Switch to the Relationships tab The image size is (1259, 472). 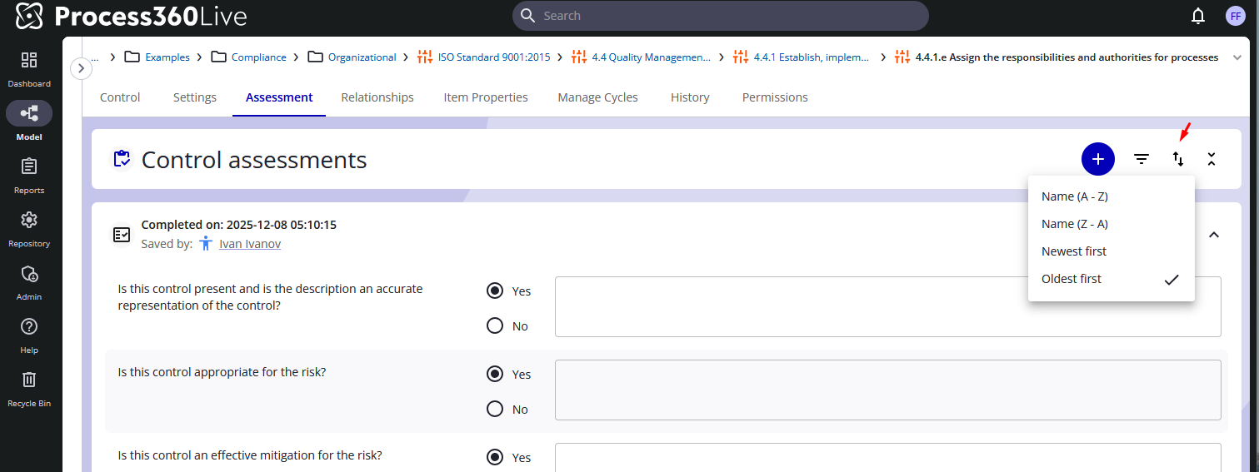click(377, 97)
